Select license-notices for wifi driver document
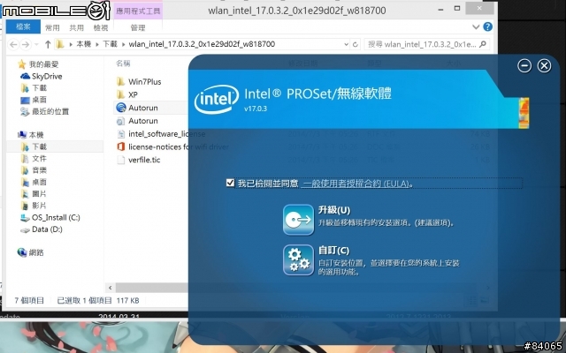The height and width of the screenshot is (353, 566). click(179, 147)
